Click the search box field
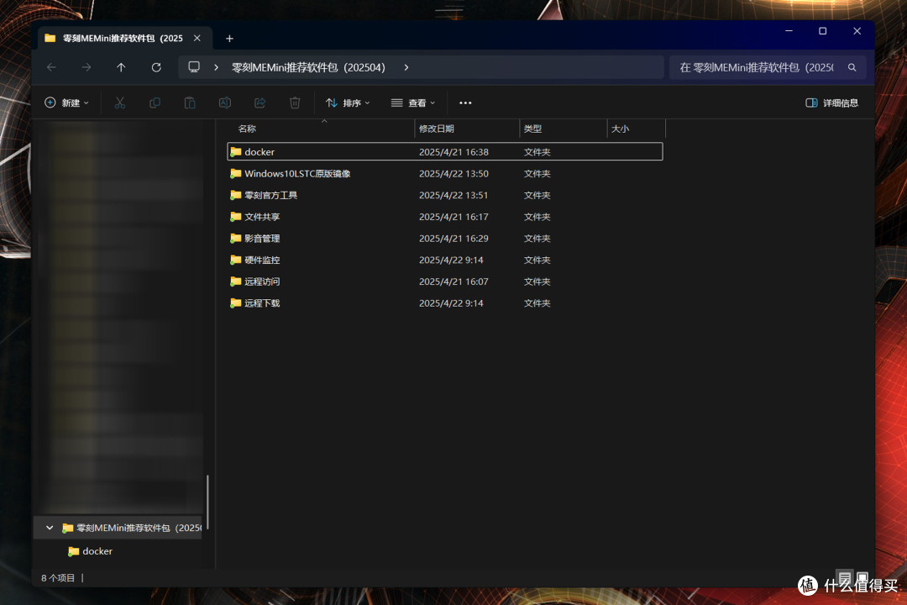 (767, 68)
